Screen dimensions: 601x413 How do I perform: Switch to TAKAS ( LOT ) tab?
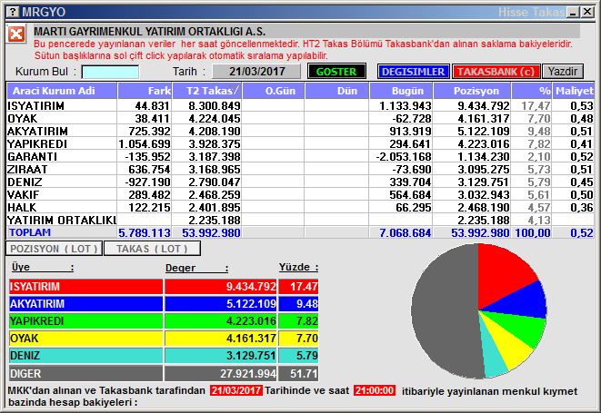pyautogui.click(x=152, y=249)
